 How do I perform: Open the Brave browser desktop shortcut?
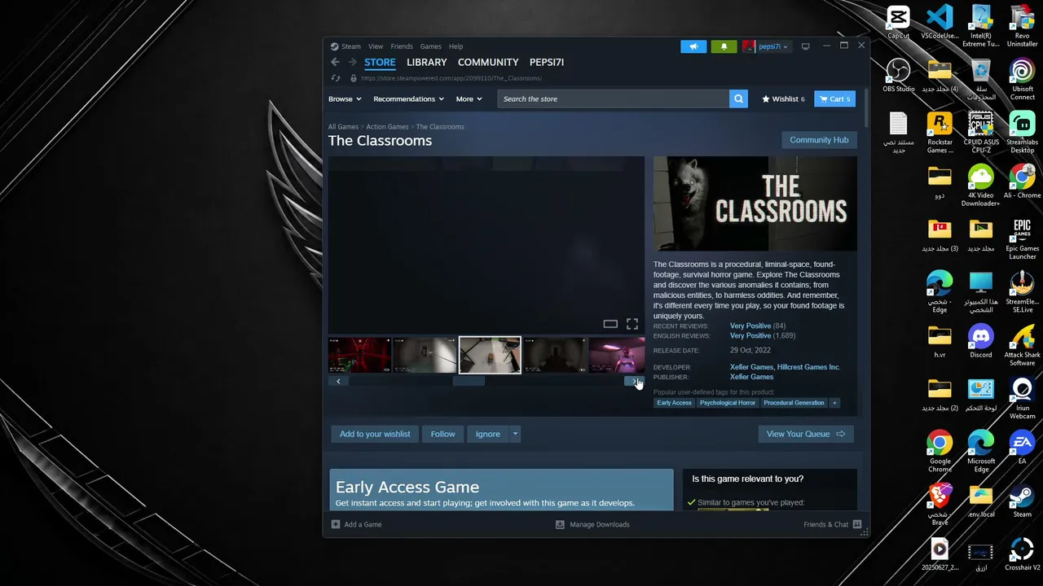[940, 505]
